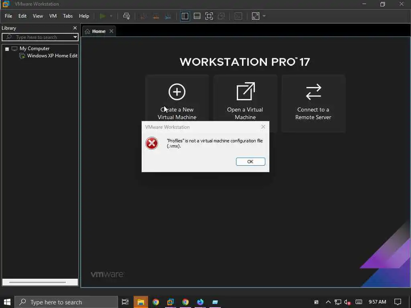411x308 pixels.
Task: Close the Library panel
Action: click(75, 28)
